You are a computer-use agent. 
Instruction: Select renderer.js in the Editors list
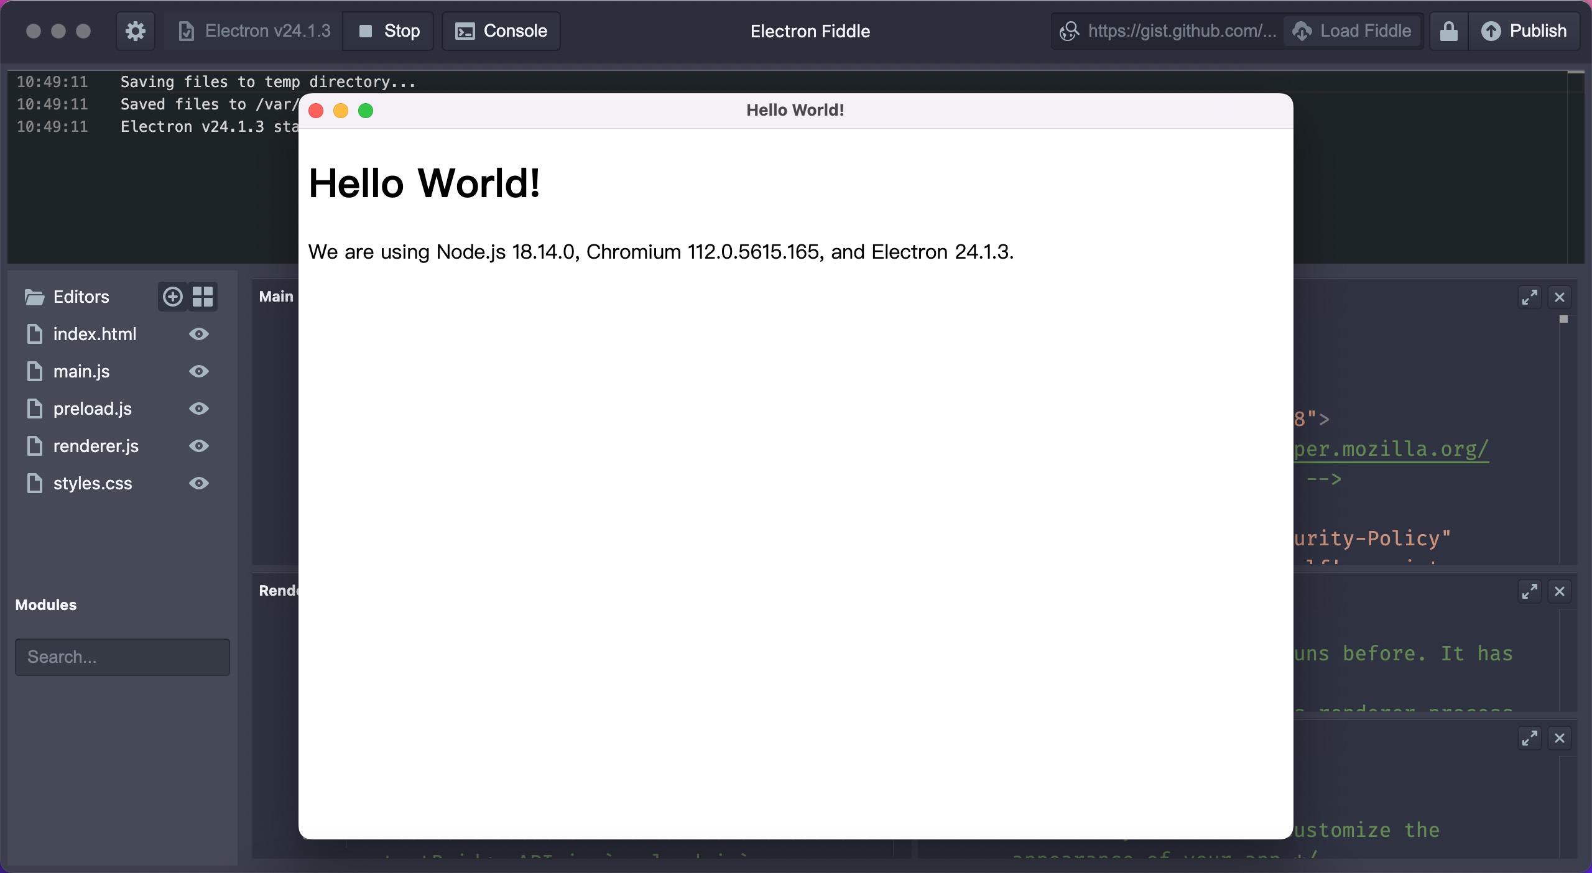tap(96, 446)
